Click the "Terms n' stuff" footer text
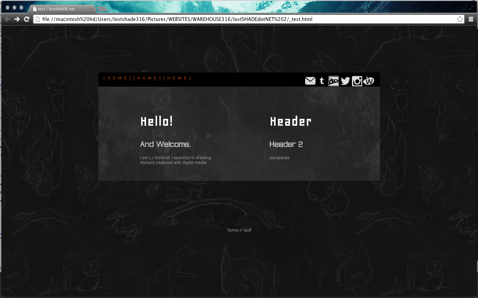This screenshot has width=478, height=298. [x=239, y=230]
